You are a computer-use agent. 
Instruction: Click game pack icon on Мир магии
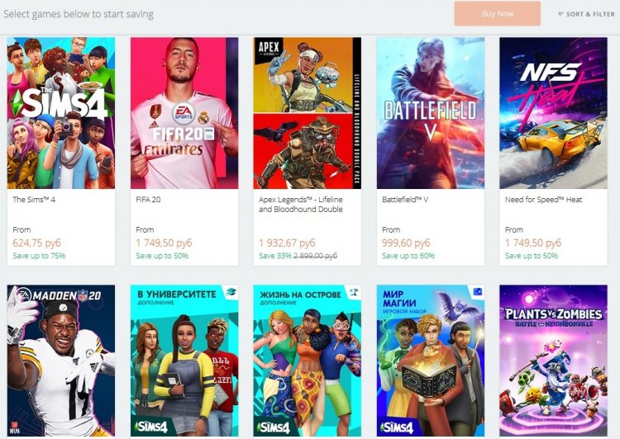477,292
